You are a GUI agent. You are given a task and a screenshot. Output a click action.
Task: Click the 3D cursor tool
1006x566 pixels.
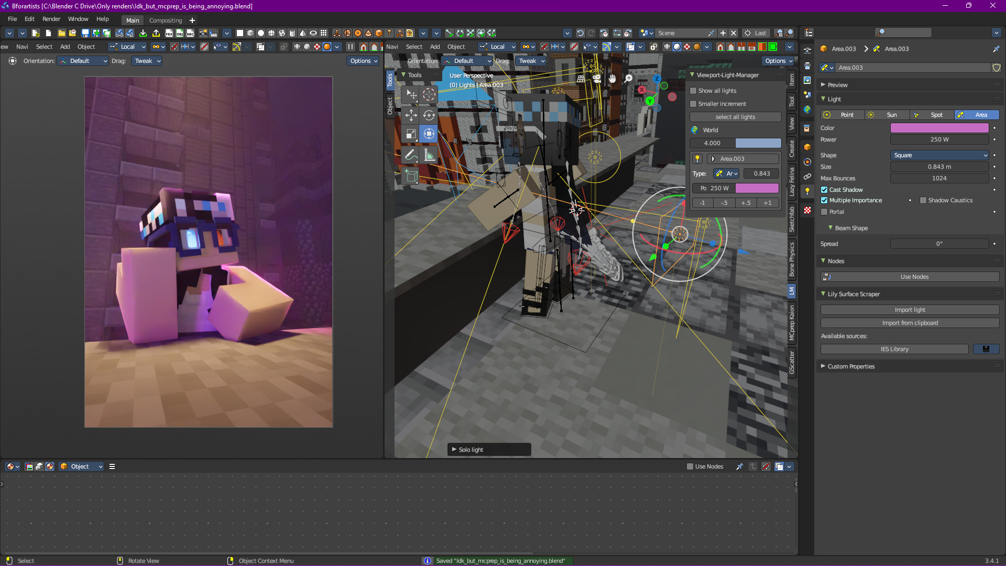click(x=429, y=95)
